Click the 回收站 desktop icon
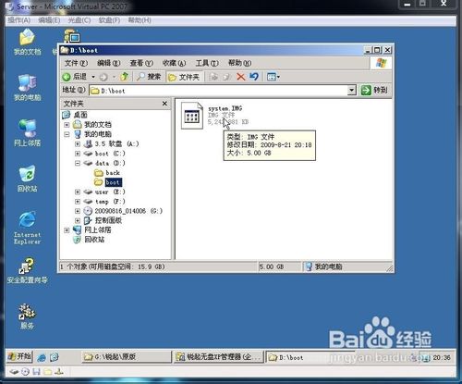The width and height of the screenshot is (462, 384). point(27,179)
